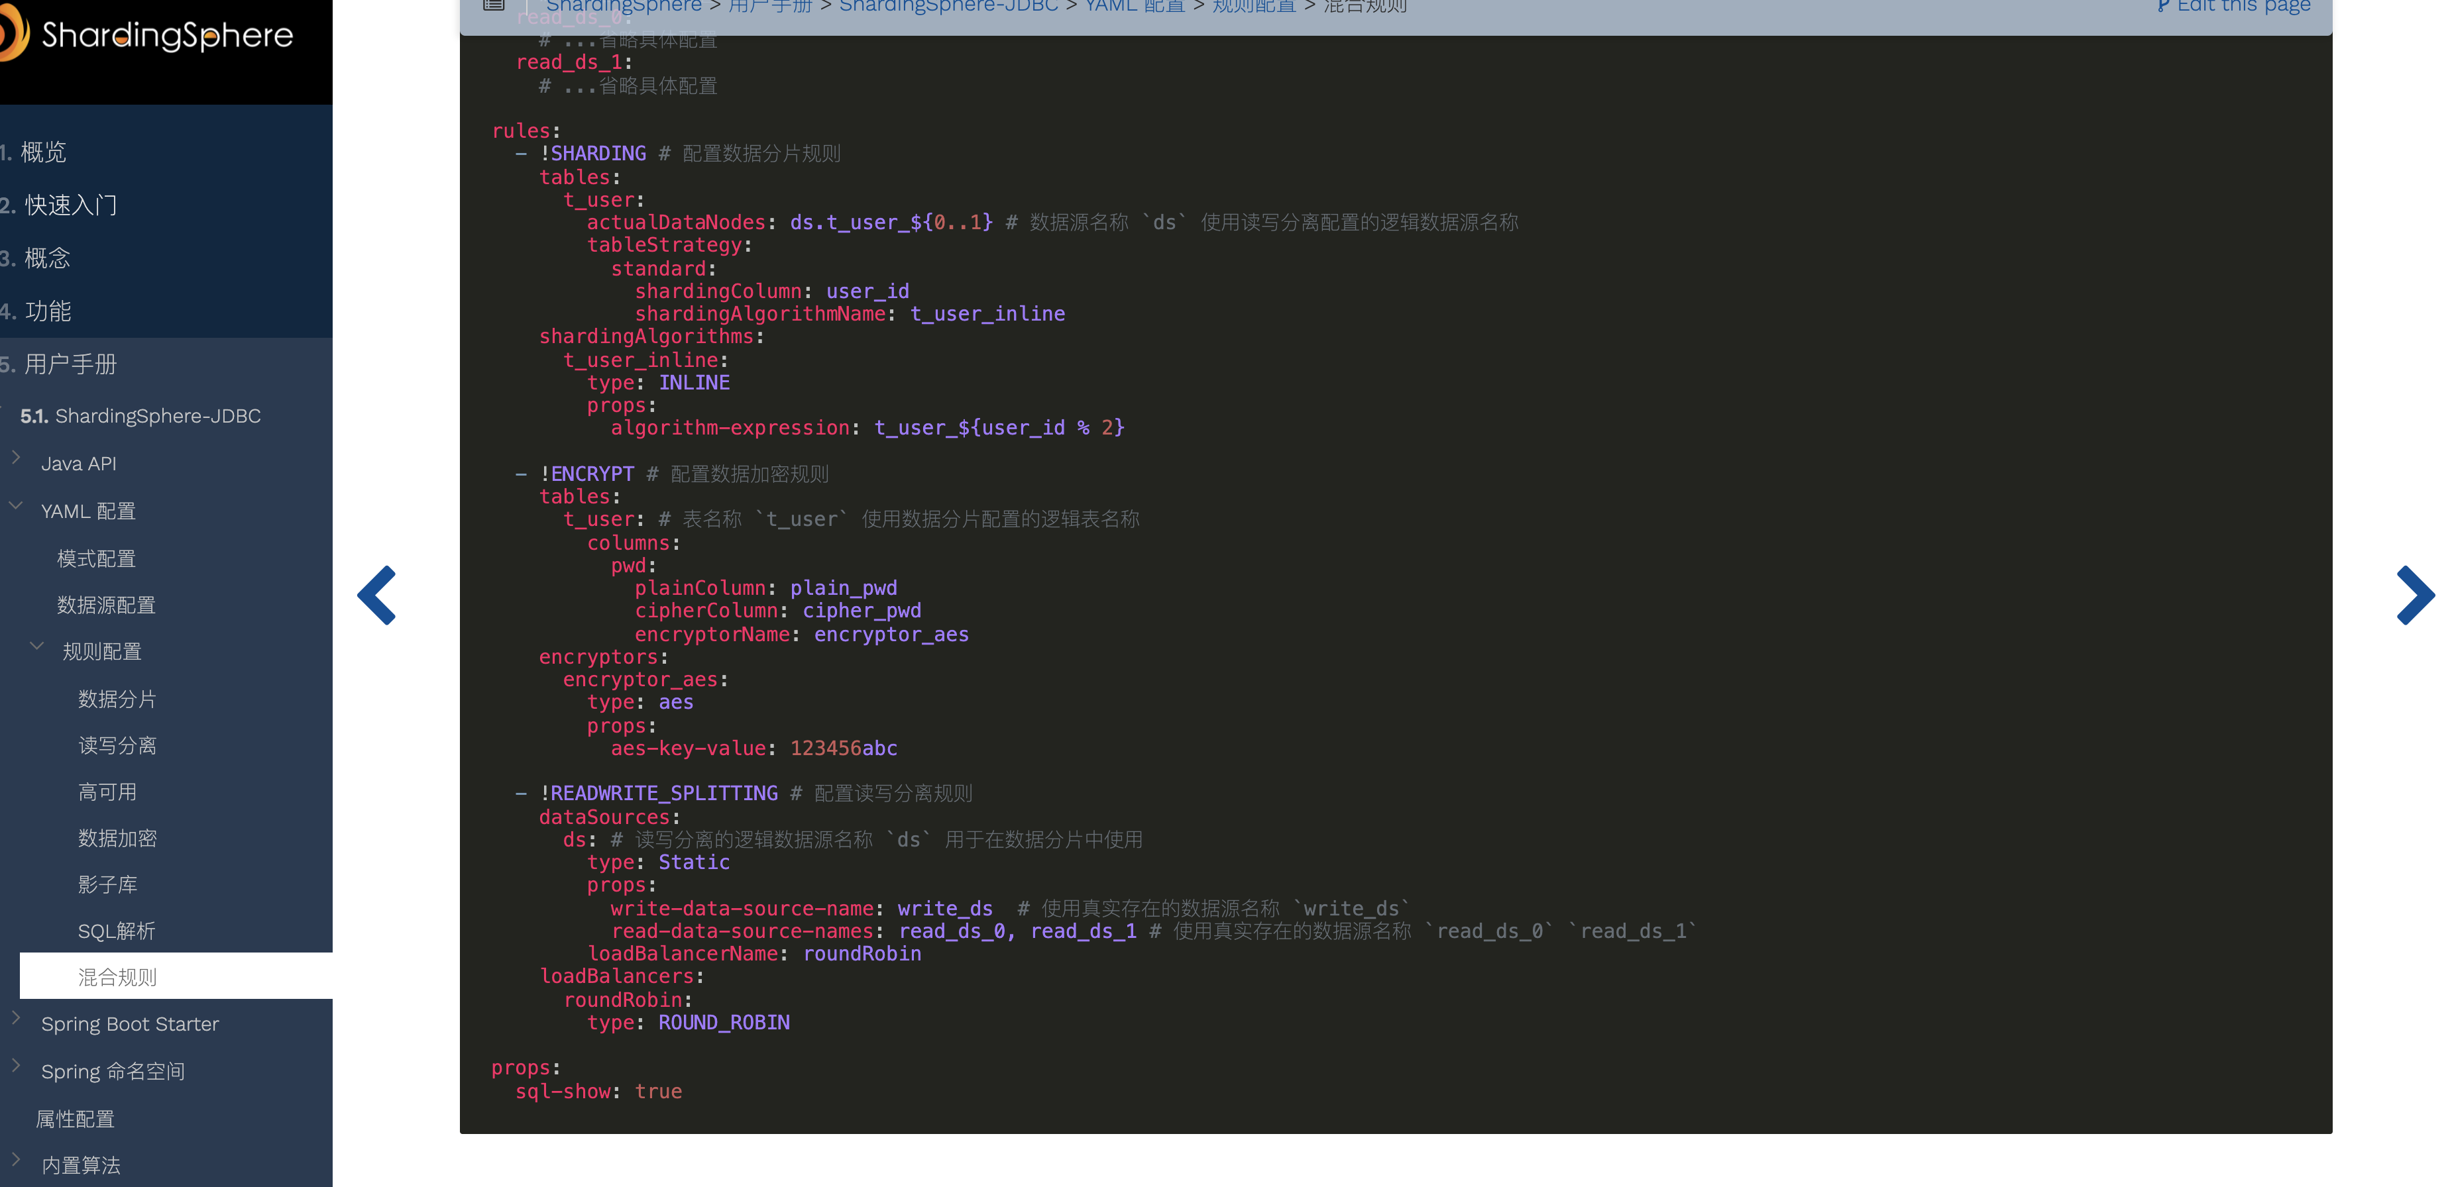
Task: Select 5.1. ShardingSphere-JDBC sidebar entry
Action: (141, 417)
